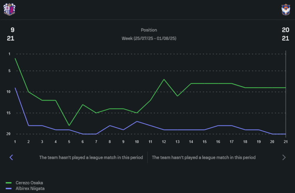Click the green Cerezo Osaka legend swatch
The height and width of the screenshot is (193, 295).
point(9,183)
